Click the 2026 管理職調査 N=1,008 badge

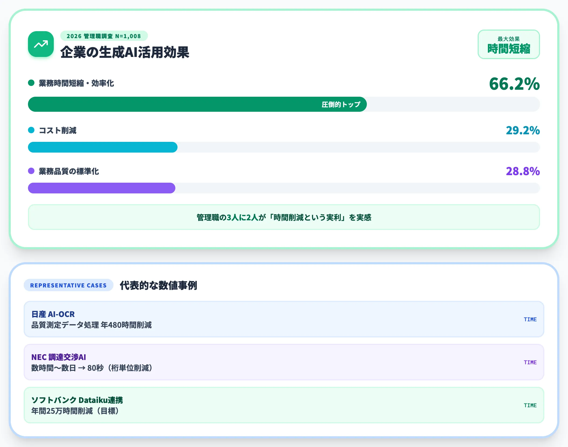pyautogui.click(x=104, y=36)
